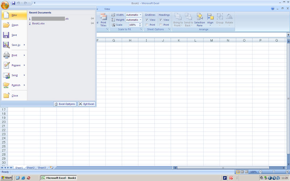
Task: Open the Customize Quick Access Toolbar arrow
Action: [34, 3]
